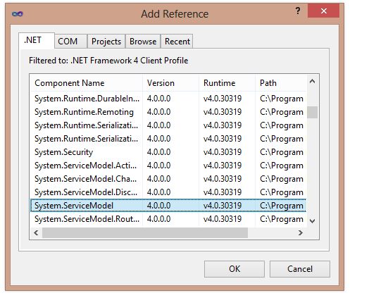This screenshot has width=376, height=305.
Task: Open the Browse tab
Action: [x=143, y=42]
